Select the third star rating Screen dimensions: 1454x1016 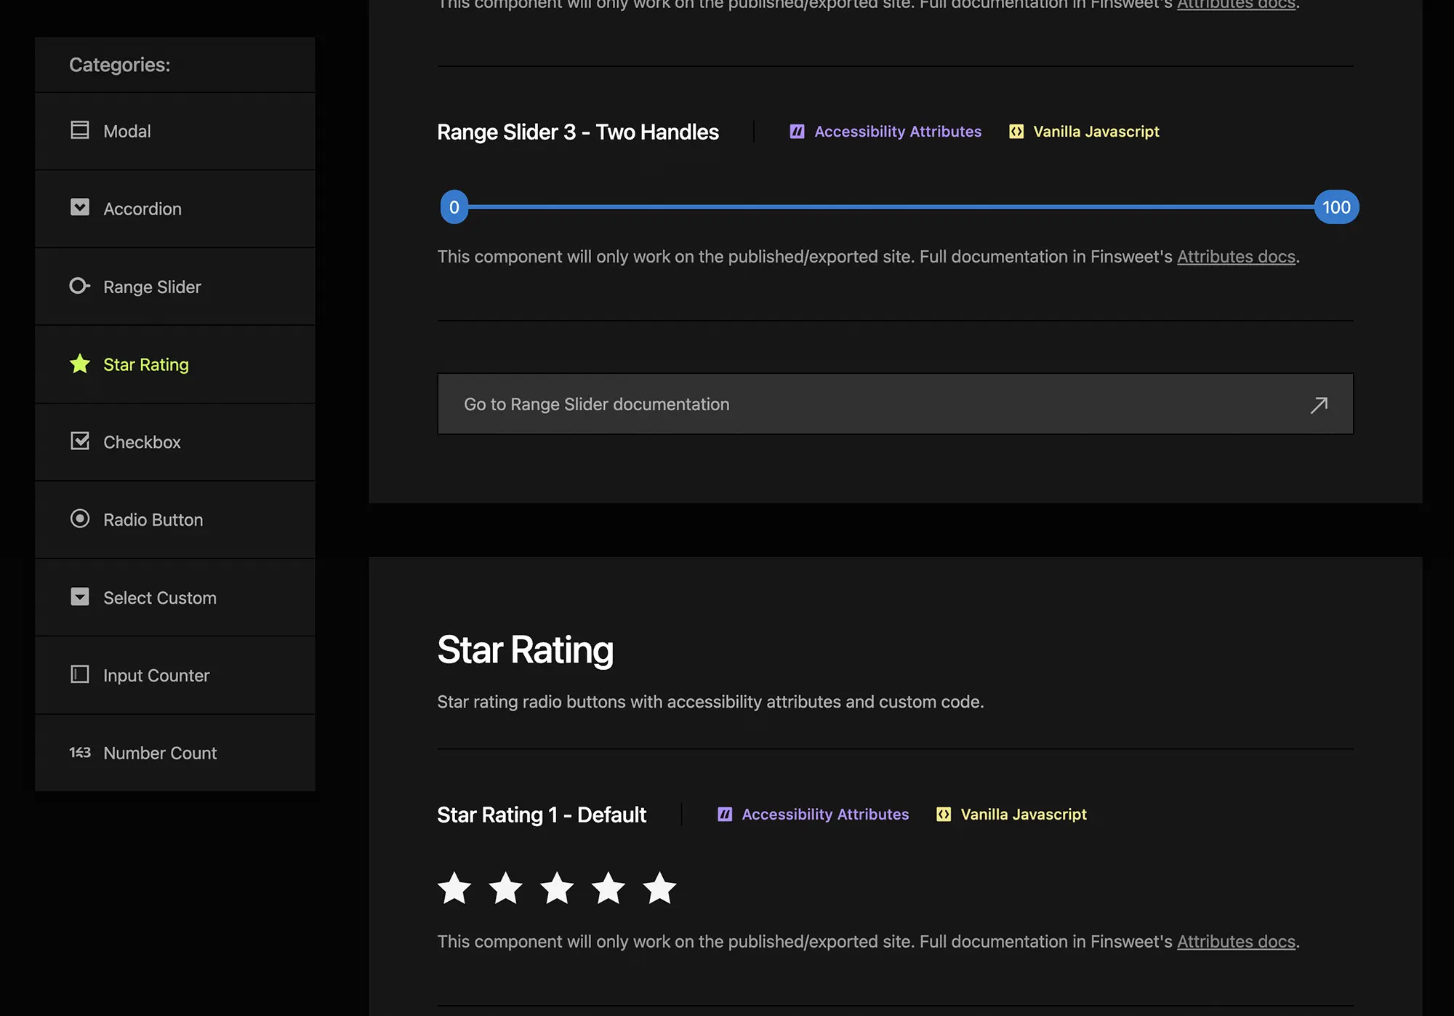(x=557, y=888)
